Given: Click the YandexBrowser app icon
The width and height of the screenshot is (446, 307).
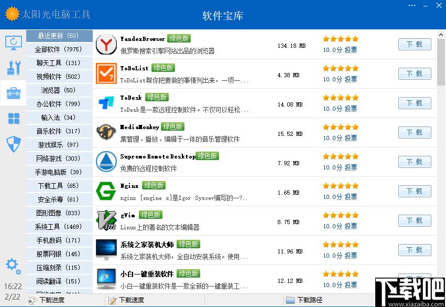Looking at the screenshot, I should (x=106, y=45).
